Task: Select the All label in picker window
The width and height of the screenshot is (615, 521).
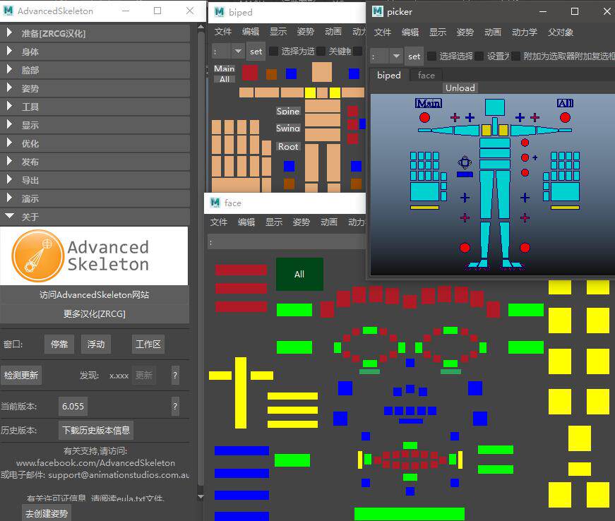Action: (x=565, y=103)
